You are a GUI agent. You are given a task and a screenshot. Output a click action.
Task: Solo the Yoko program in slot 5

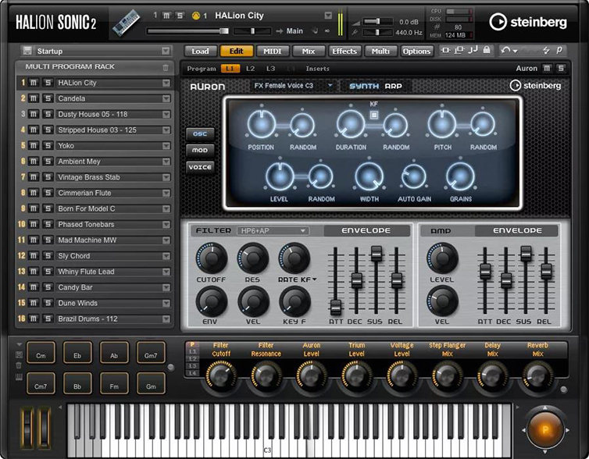(x=47, y=146)
